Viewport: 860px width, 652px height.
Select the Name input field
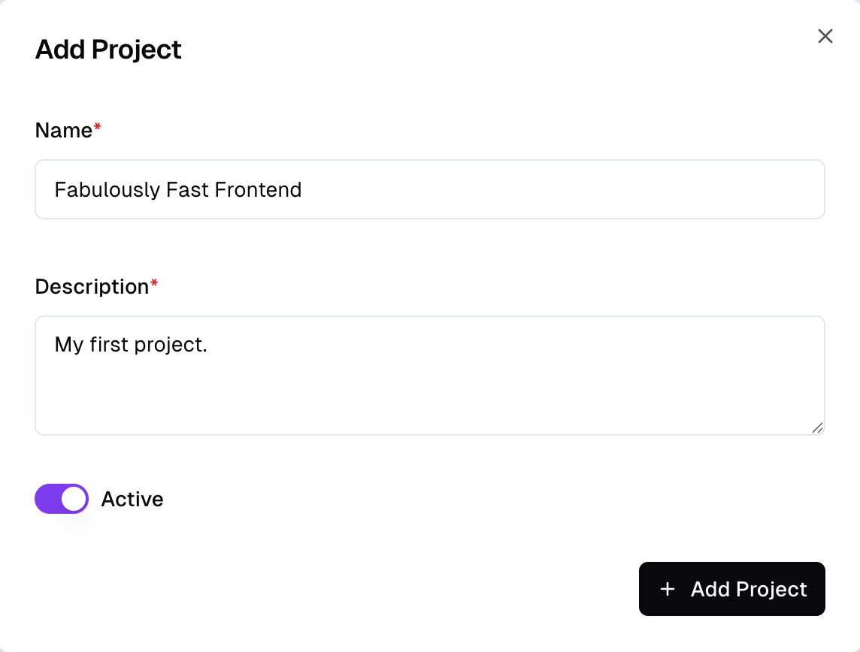click(x=429, y=189)
